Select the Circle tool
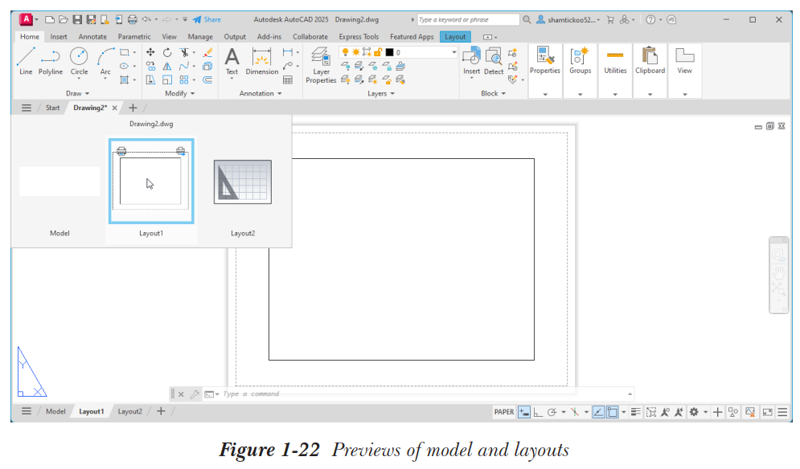The height and width of the screenshot is (469, 800). pos(79,61)
